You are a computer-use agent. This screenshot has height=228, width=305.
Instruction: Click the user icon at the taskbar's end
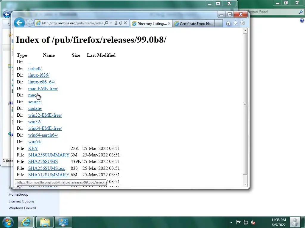[295, 222]
